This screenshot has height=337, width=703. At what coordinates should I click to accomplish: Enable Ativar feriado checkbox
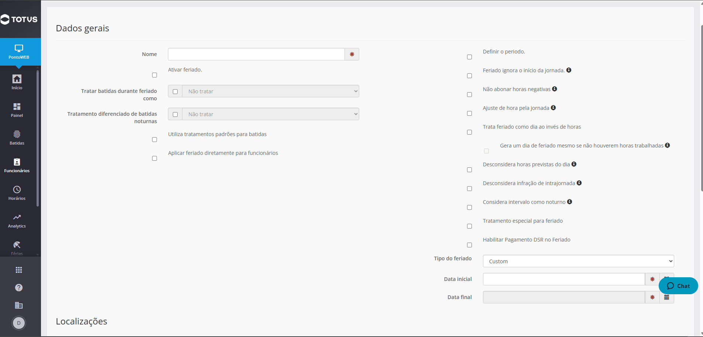[x=154, y=75]
